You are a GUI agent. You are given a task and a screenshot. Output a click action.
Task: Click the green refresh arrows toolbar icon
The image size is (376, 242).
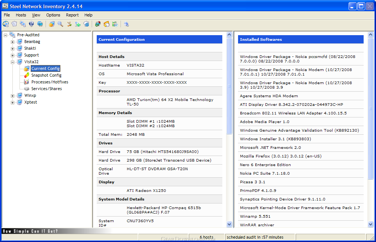pos(98,24)
